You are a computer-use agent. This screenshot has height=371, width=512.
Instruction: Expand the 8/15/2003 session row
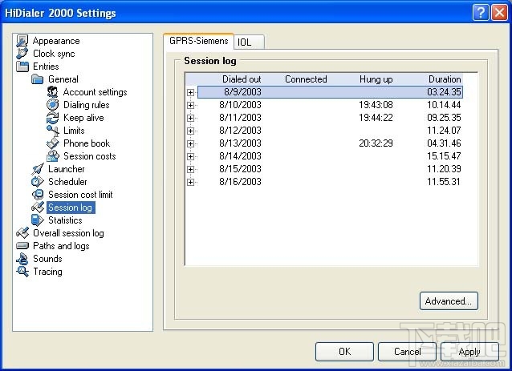pos(190,169)
